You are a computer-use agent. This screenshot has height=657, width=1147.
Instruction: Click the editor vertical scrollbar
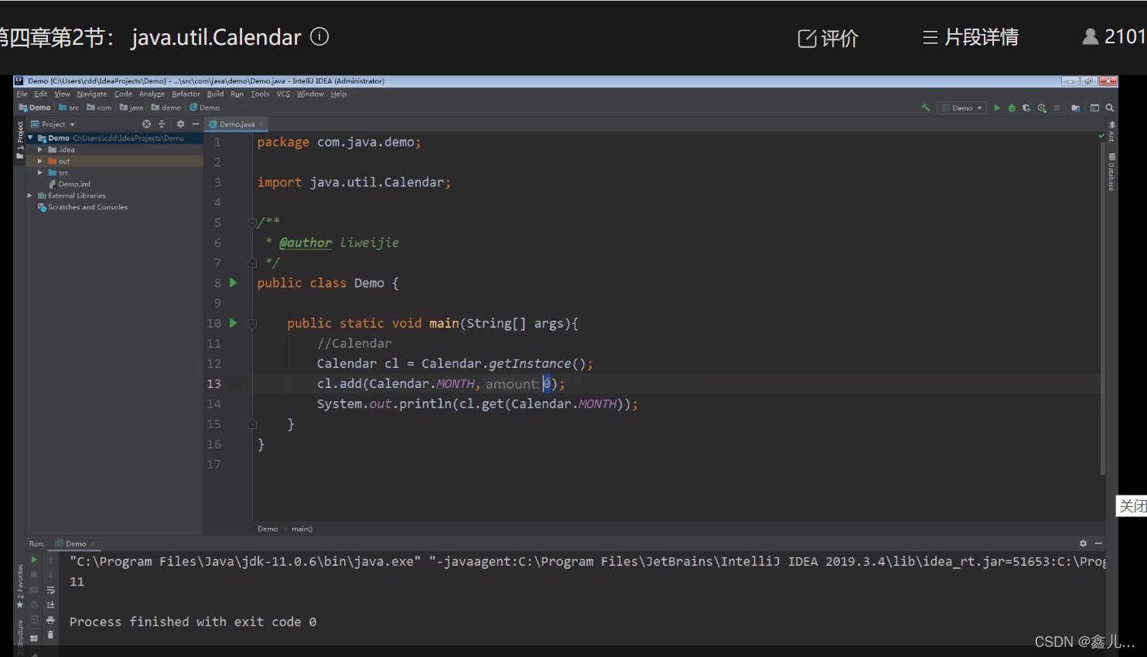click(1103, 309)
